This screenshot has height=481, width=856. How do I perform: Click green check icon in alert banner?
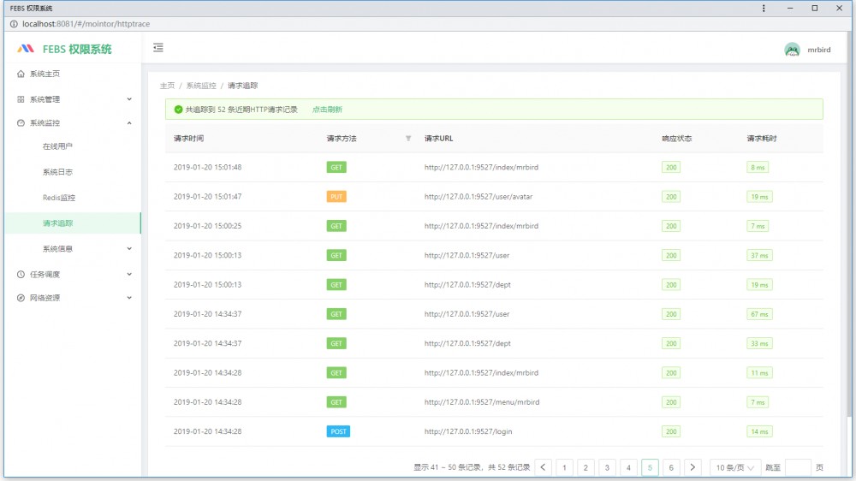(x=178, y=110)
